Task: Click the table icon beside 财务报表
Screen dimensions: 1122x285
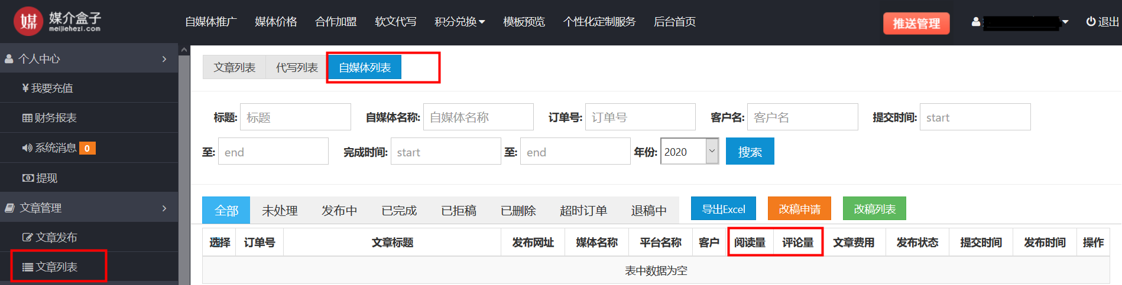Action: click(x=27, y=118)
